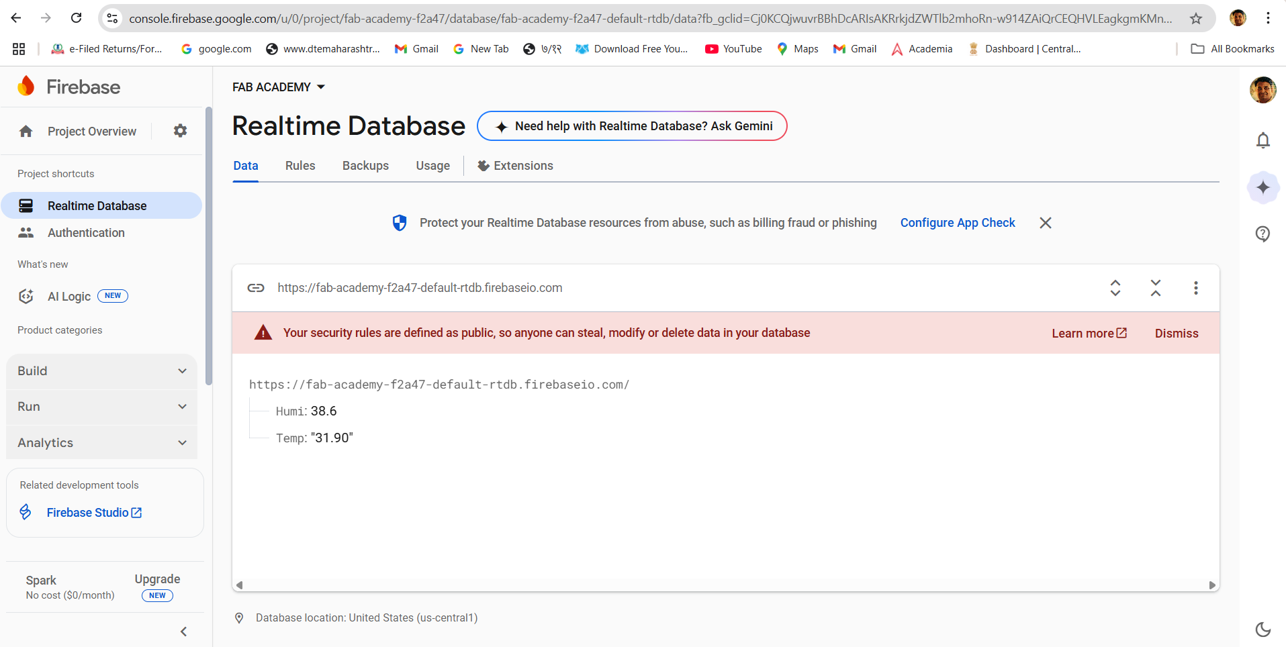The image size is (1286, 647).
Task: Click the Firebase flame logo
Action: (x=26, y=87)
